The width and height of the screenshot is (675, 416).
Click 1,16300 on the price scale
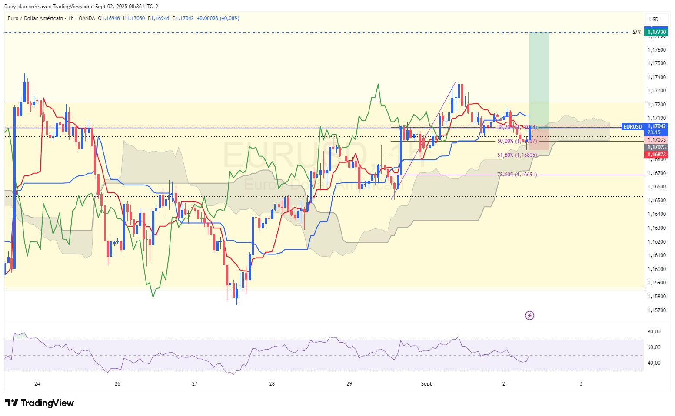coord(657,228)
